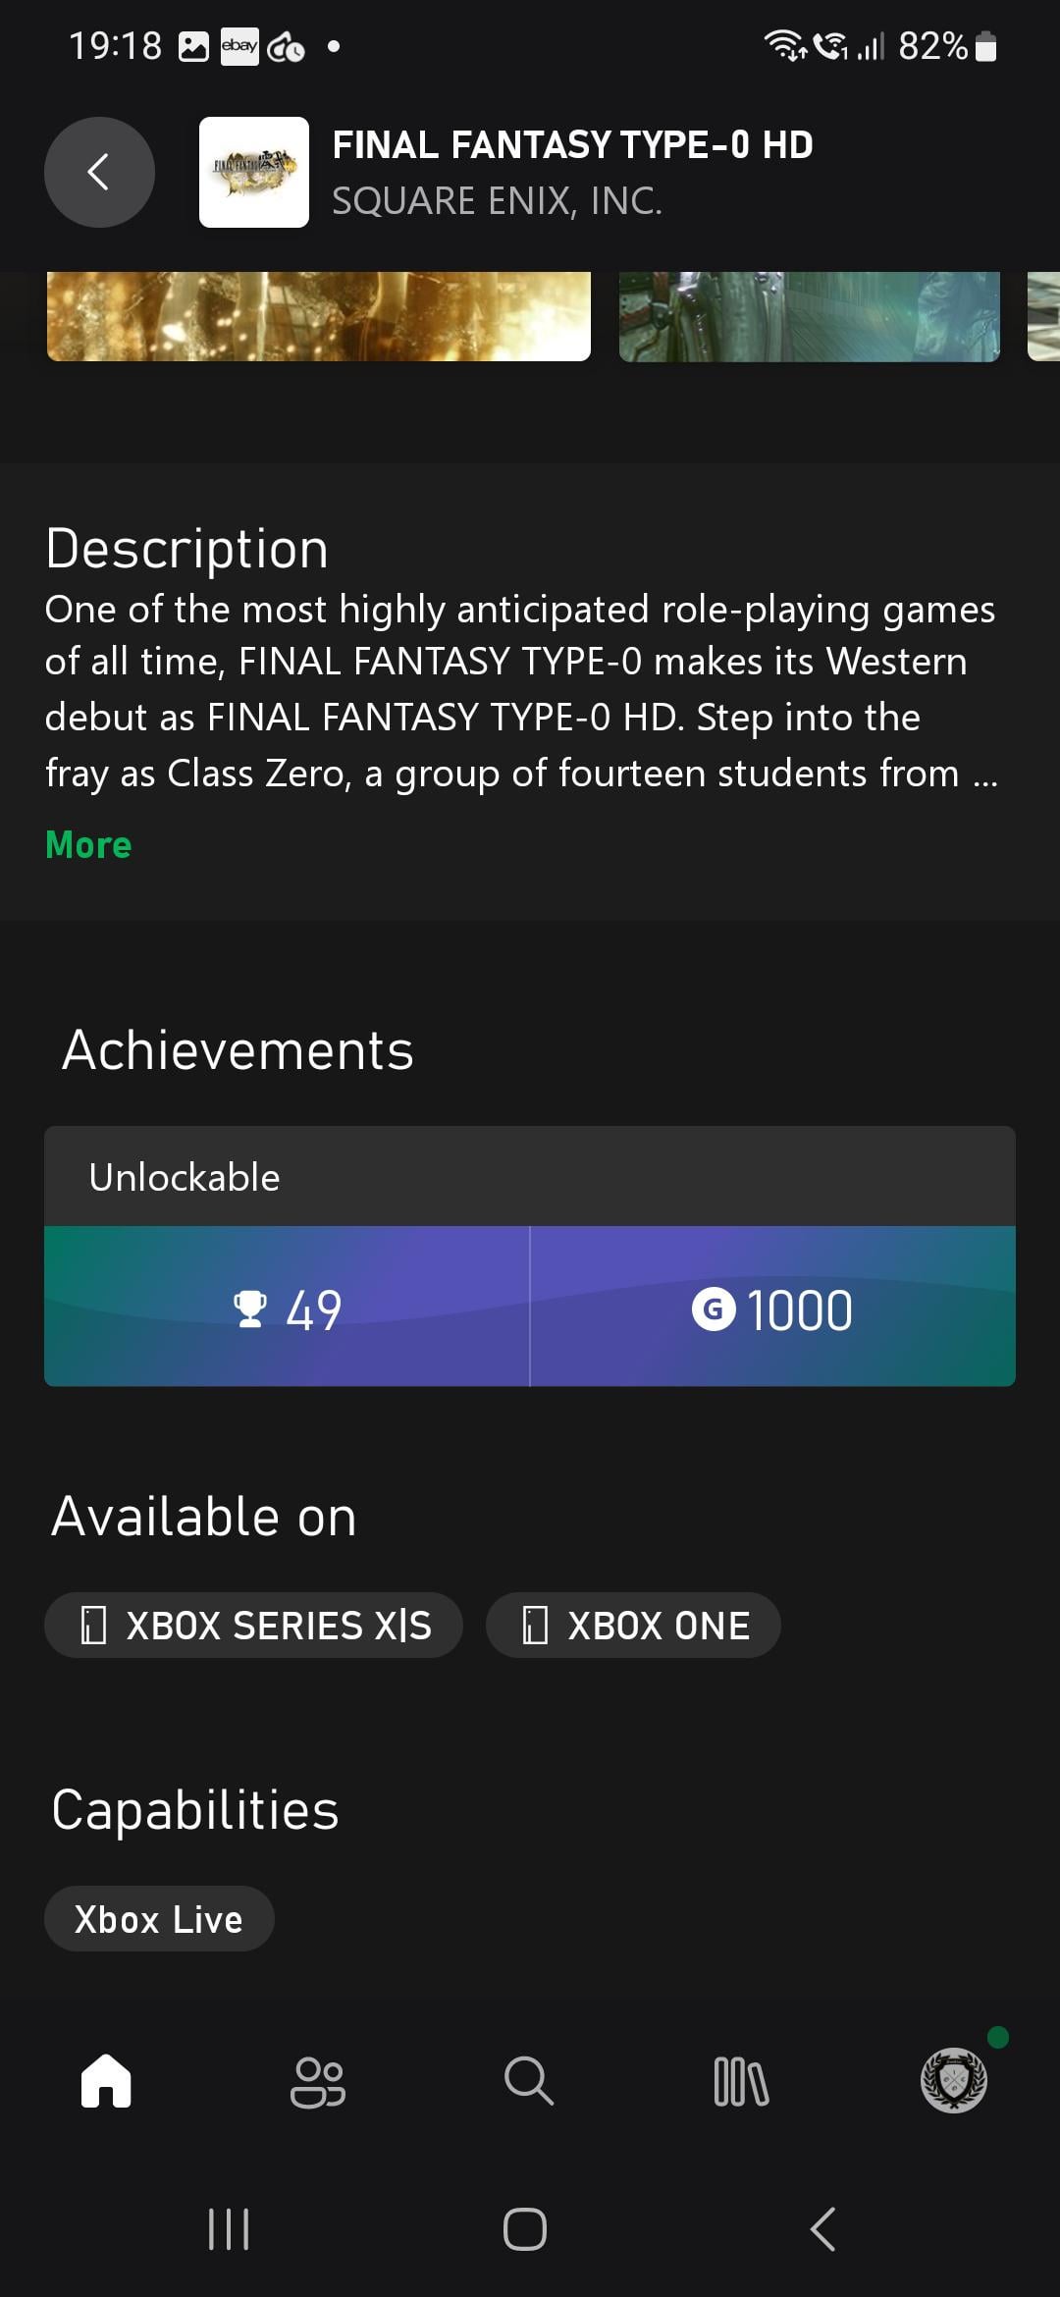The height and width of the screenshot is (2297, 1060).
Task: Tap the Square Enix, Inc. publisher name
Action: (497, 201)
